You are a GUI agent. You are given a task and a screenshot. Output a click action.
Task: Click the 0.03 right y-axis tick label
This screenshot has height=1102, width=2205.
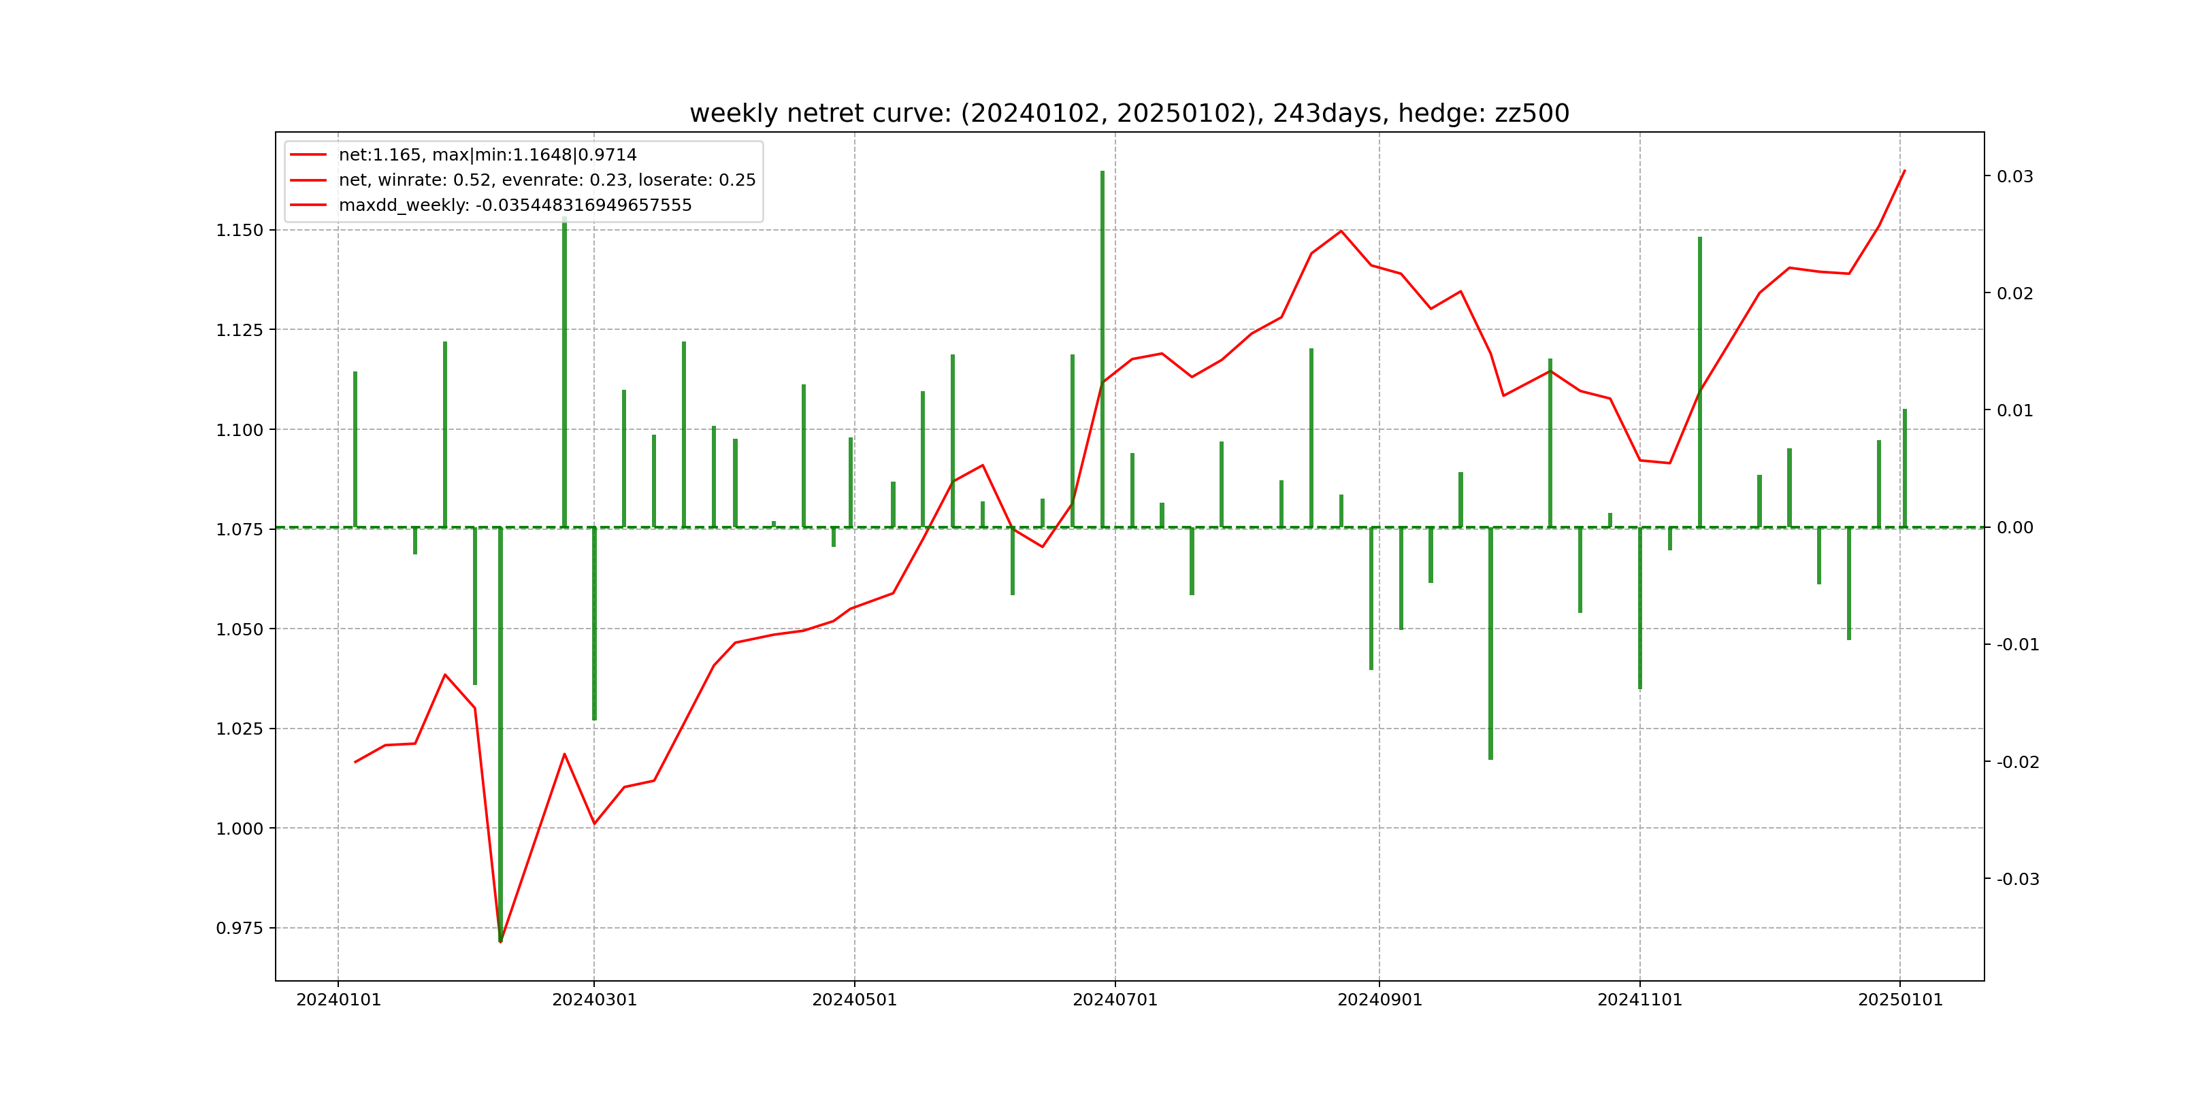click(2014, 176)
